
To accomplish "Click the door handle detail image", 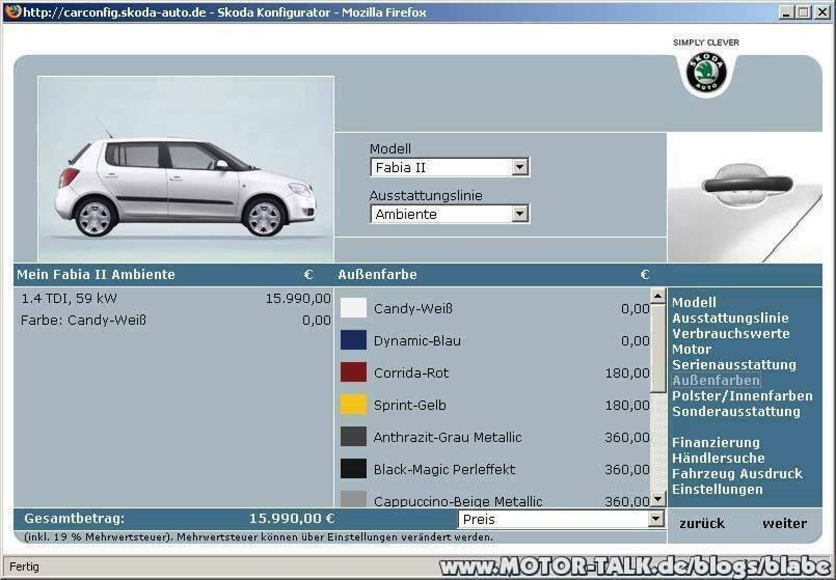I will 744,197.
